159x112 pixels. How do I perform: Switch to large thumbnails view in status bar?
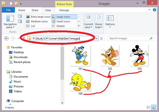tap(154, 107)
